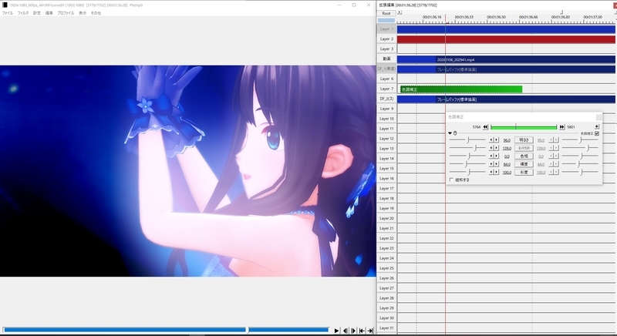Adjust the left 色相 slider
Image resolution: width=617 pixels, height=336 pixels.
point(467,156)
